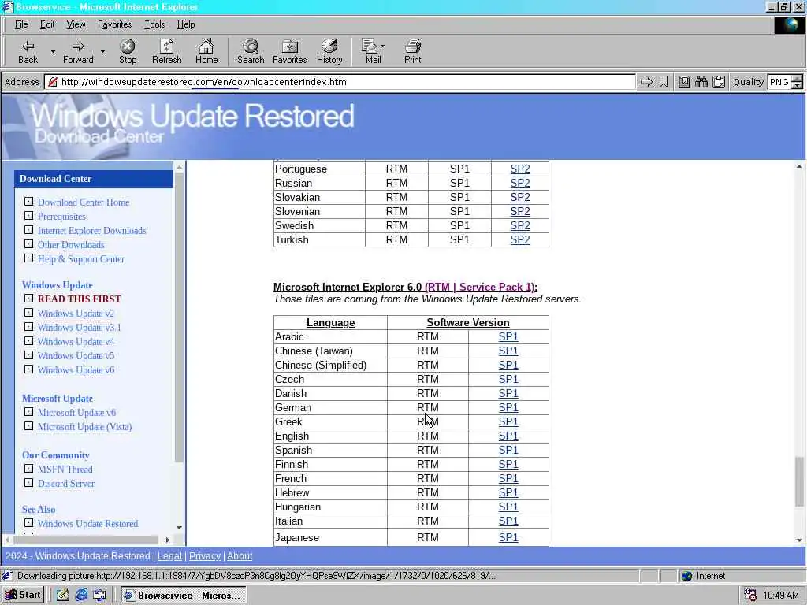Open the Tools menu
Image resolution: width=807 pixels, height=605 pixels.
pos(154,24)
